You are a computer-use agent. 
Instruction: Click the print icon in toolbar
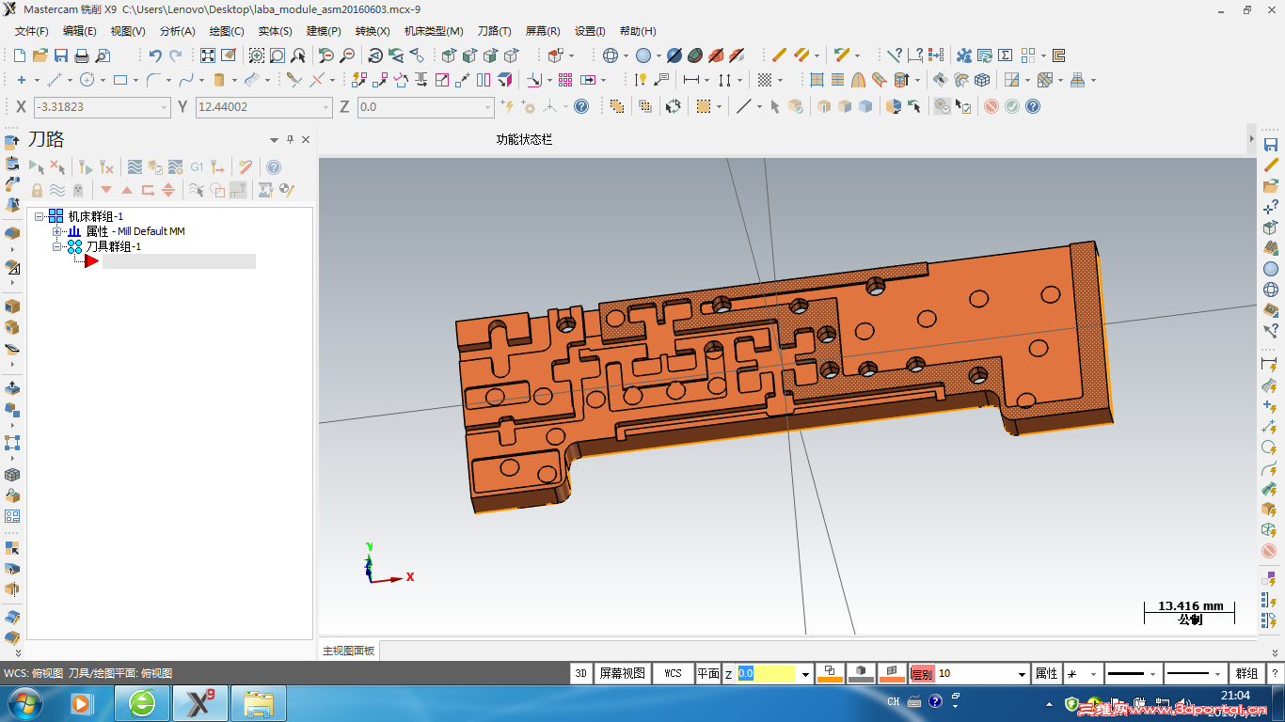click(x=82, y=55)
